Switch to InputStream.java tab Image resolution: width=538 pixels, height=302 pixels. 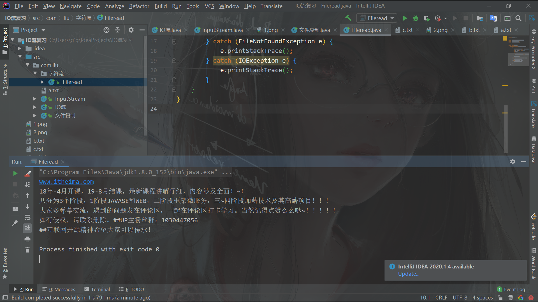[222, 30]
